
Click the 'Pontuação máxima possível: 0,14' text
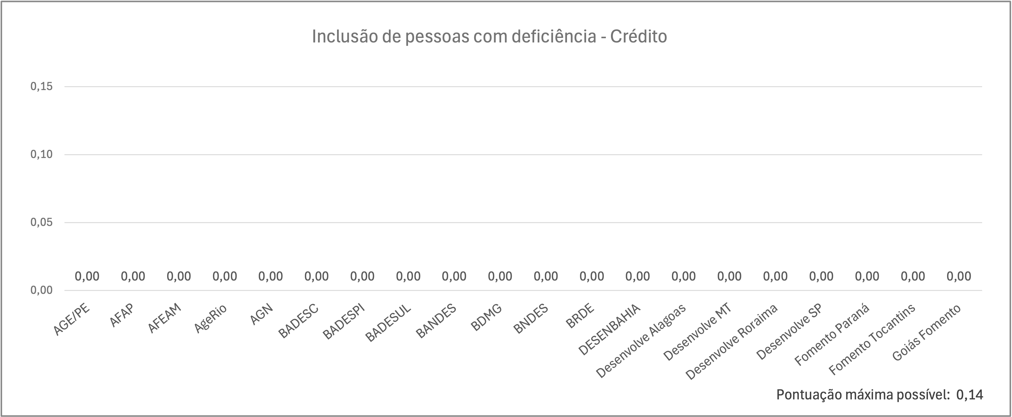[x=880, y=395]
